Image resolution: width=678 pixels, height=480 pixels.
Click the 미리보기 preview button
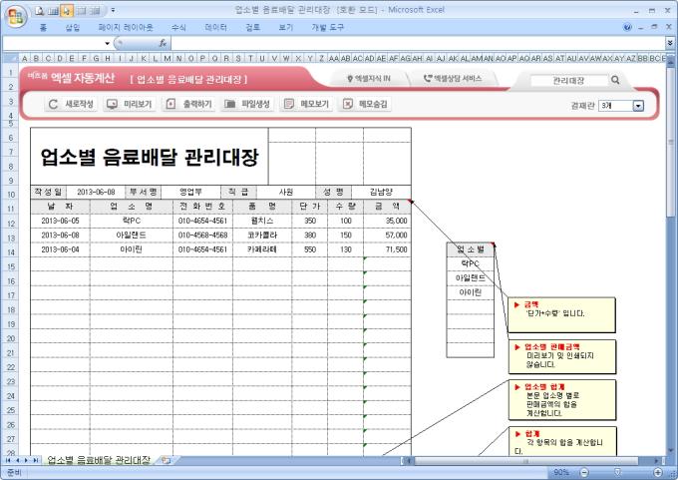pyautogui.click(x=130, y=104)
